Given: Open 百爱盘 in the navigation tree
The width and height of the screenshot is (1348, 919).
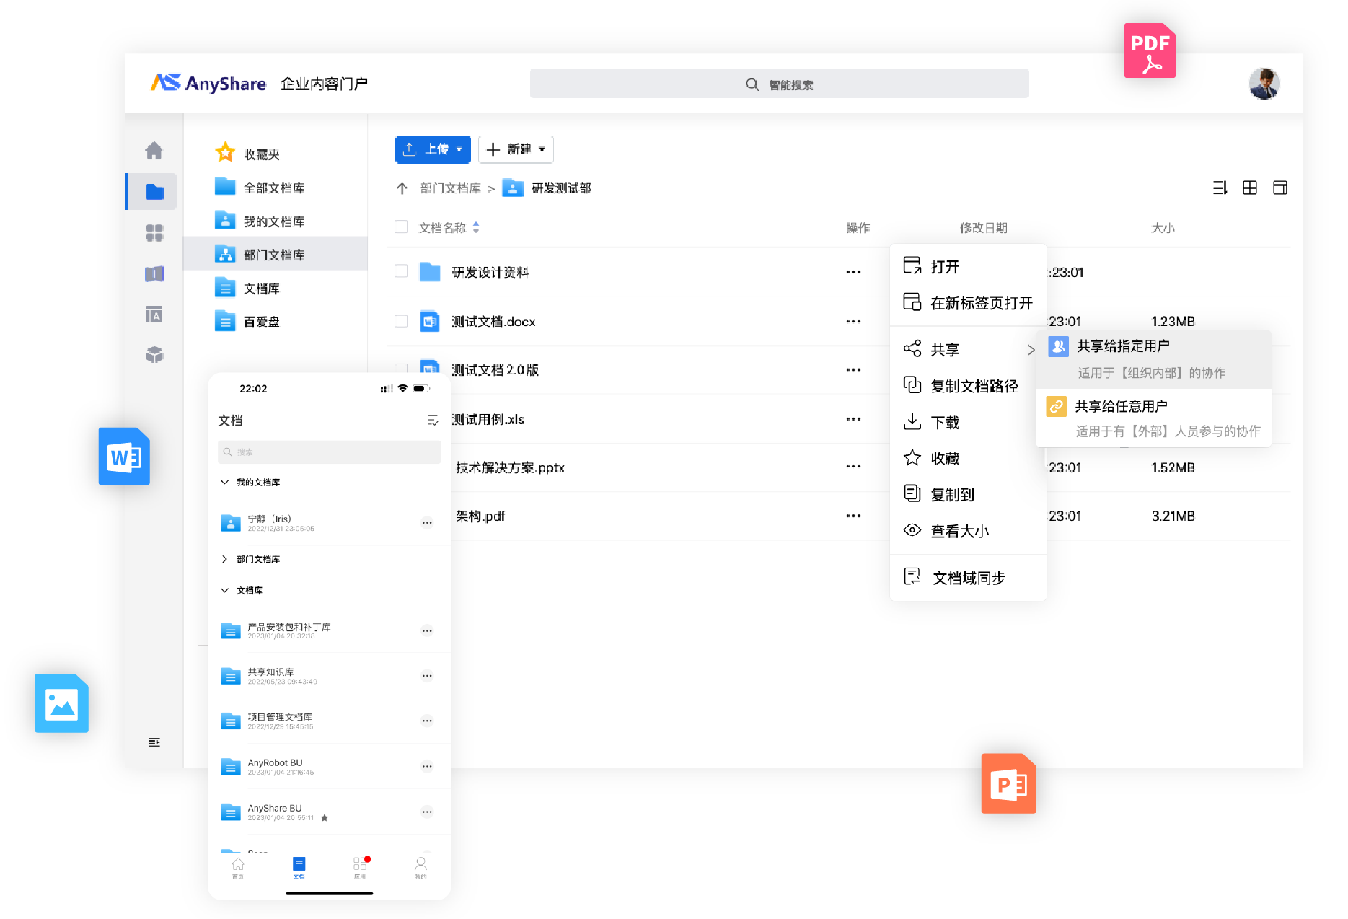Looking at the screenshot, I should click(x=276, y=322).
